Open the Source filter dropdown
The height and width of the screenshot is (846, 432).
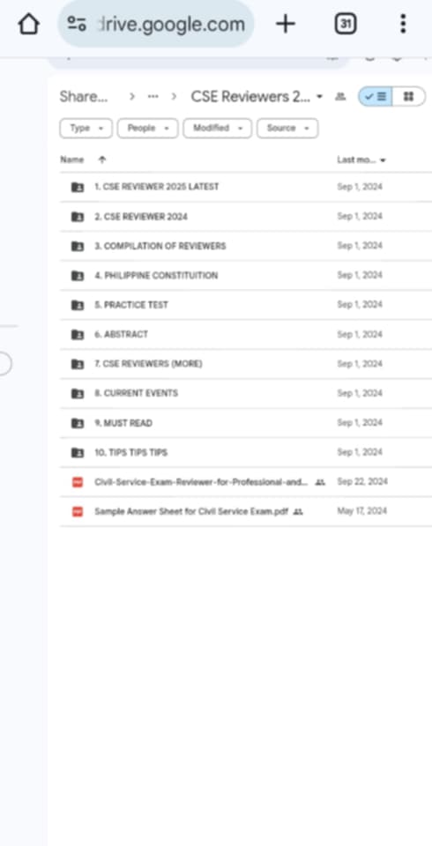coord(287,129)
